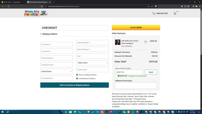The height and width of the screenshot is (114, 202).
Task: Click the 1-800-442-9722 phone link
Action: 162,13
